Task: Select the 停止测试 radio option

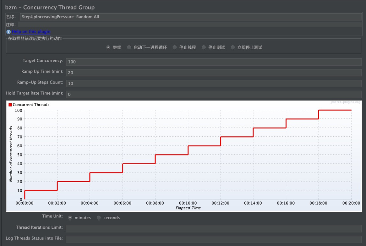Action: 204,48
